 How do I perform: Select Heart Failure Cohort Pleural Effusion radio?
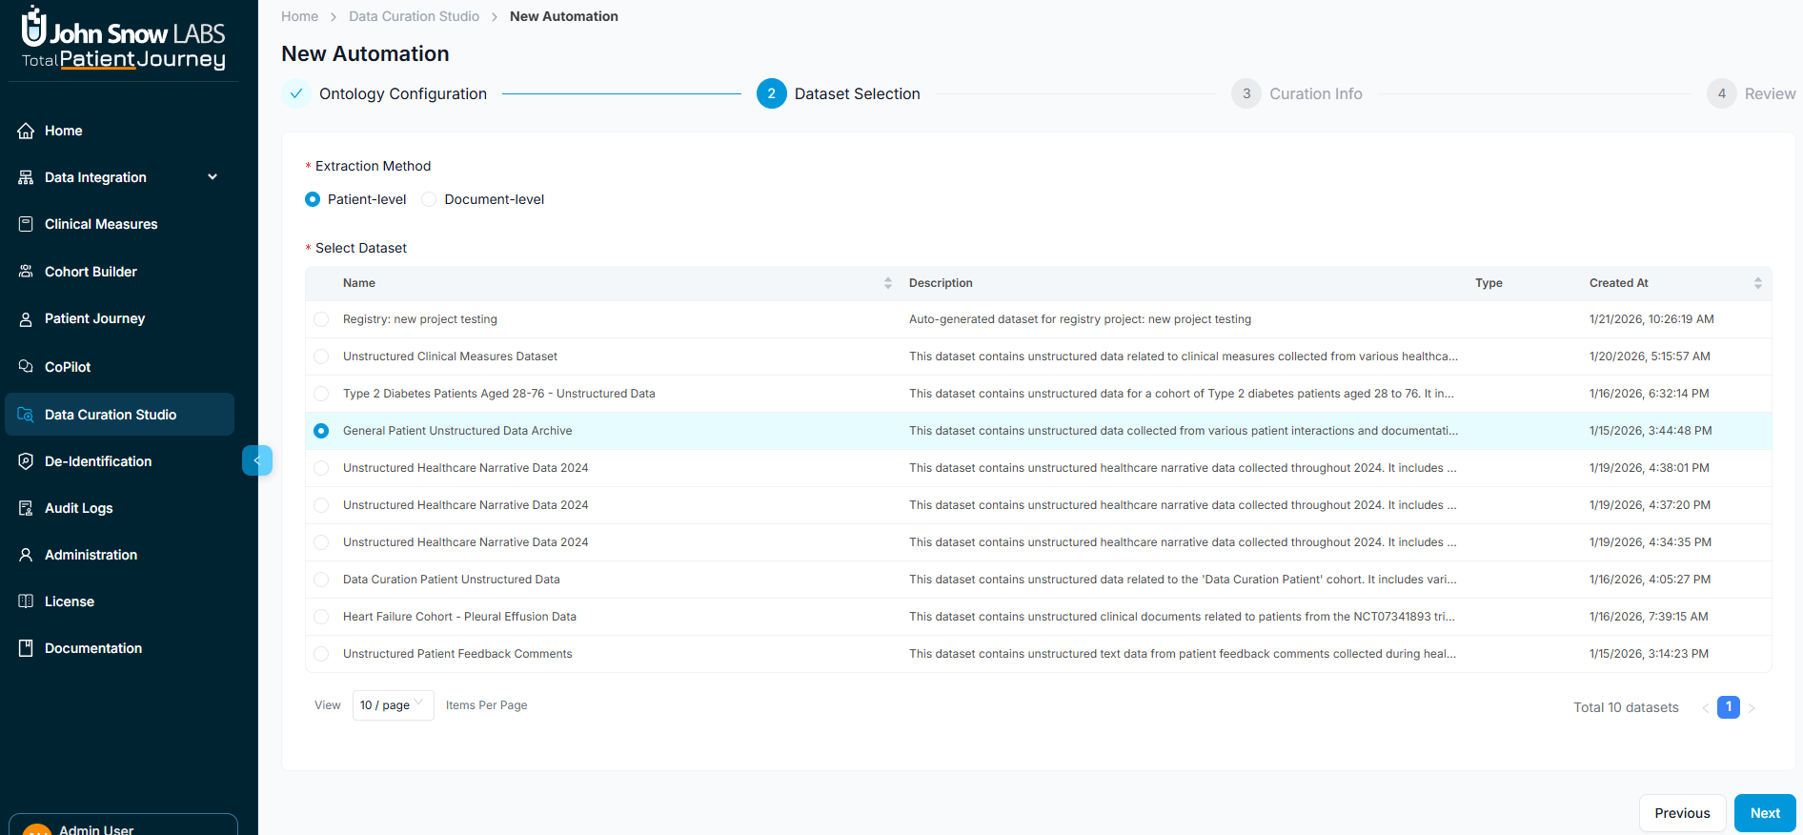[x=321, y=617]
